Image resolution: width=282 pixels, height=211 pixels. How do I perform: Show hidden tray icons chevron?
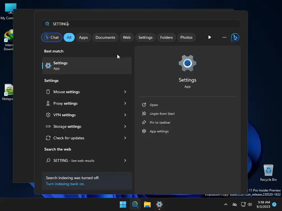(x=226, y=204)
